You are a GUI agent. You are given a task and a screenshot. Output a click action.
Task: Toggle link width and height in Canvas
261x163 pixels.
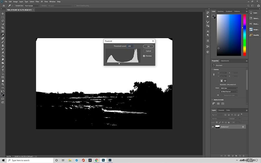tap(214, 75)
